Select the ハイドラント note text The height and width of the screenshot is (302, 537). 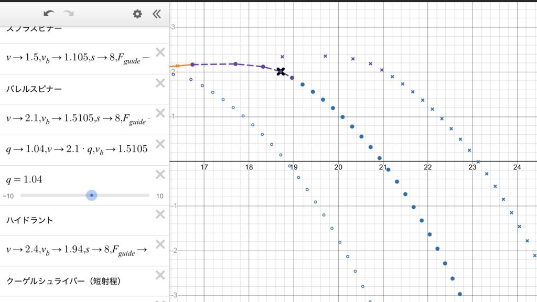30,220
